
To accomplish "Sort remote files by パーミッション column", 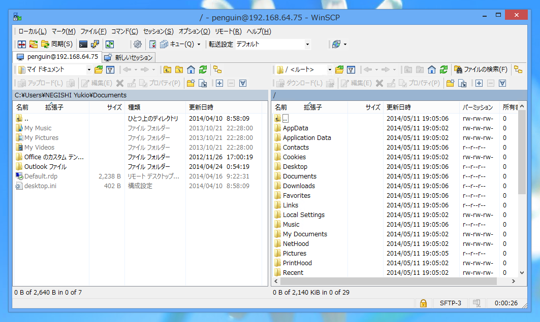I will pos(479,107).
